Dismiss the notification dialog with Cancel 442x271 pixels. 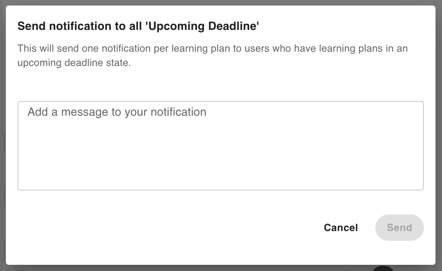(x=341, y=227)
